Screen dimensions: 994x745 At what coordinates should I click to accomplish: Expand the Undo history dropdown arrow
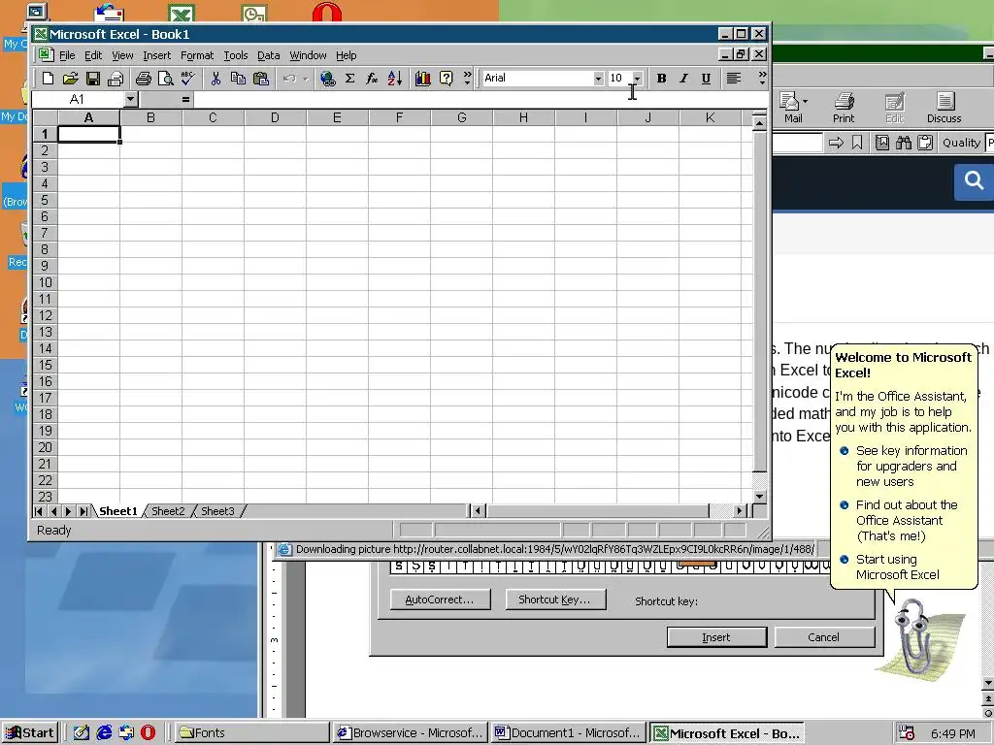[x=305, y=79]
